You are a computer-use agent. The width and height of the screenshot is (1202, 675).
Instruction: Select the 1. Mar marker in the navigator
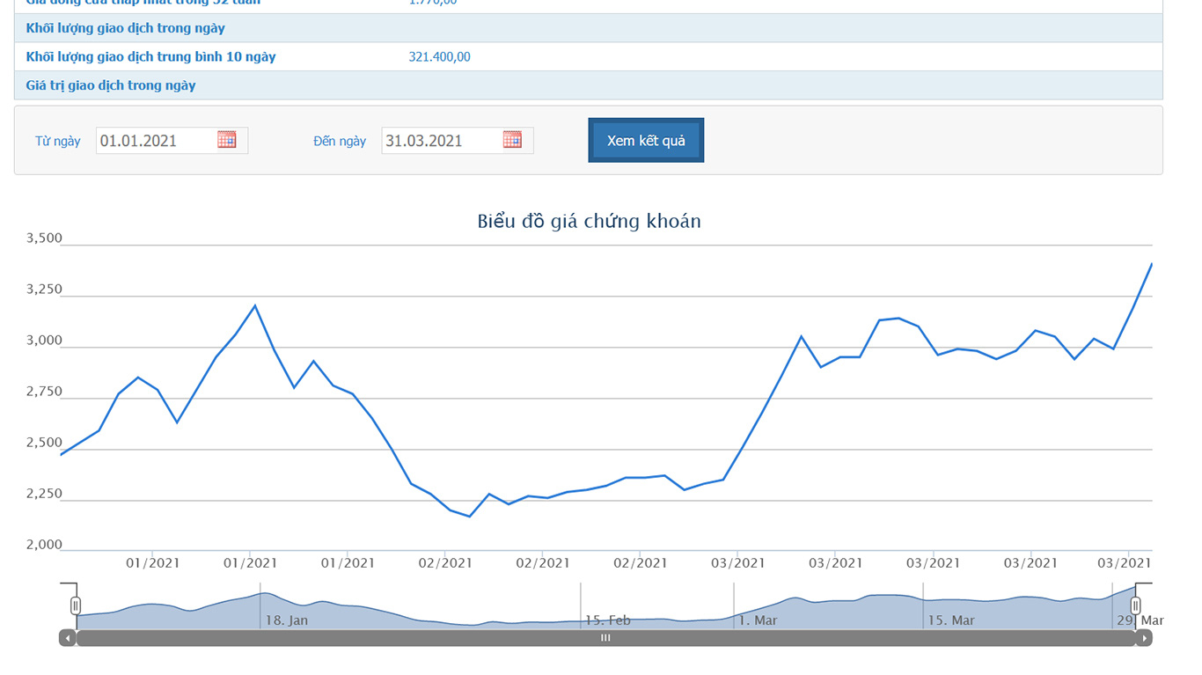coord(758,620)
